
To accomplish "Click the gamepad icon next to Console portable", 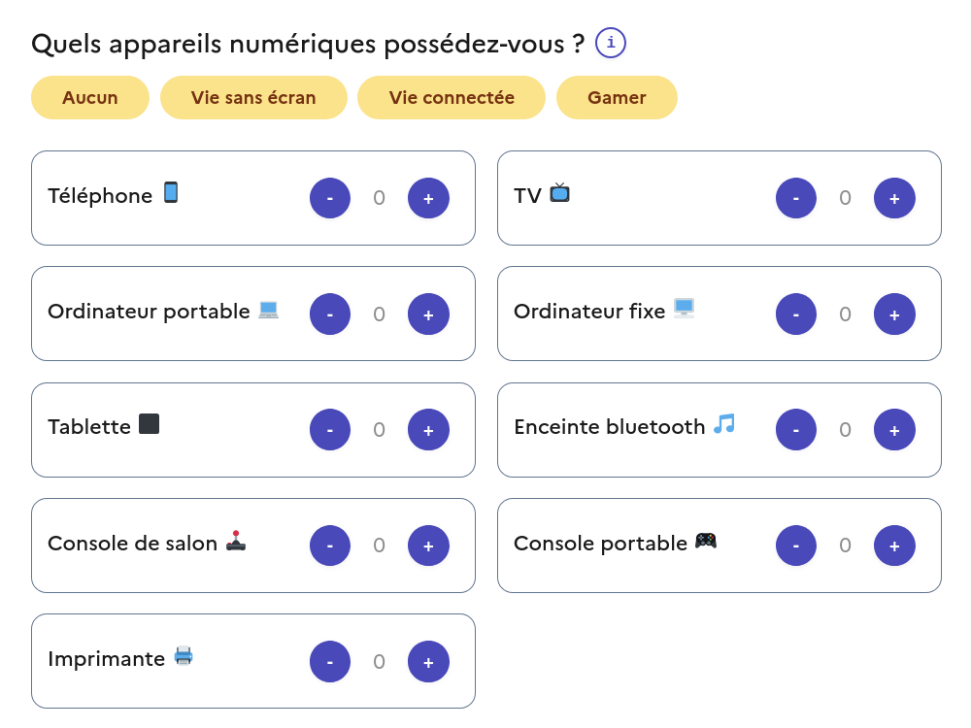I will coord(706,541).
